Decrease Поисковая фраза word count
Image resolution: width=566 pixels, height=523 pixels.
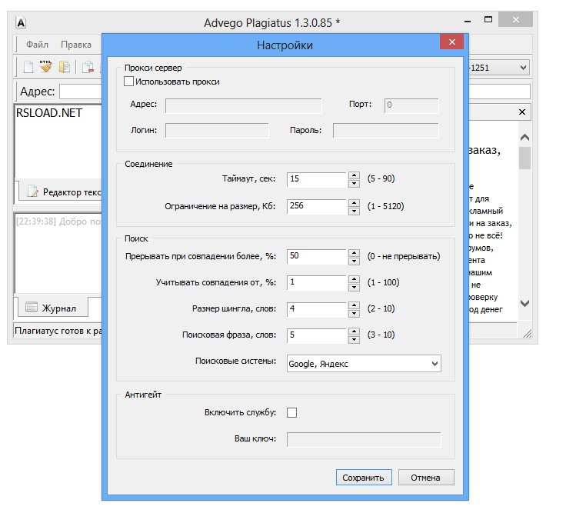tap(354, 339)
